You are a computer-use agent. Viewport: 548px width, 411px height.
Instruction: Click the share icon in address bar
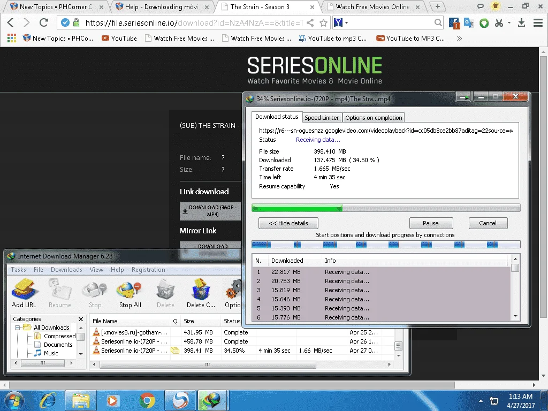[x=310, y=22]
